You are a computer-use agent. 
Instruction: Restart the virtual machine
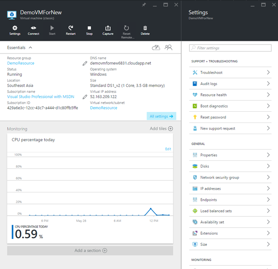tap(70, 28)
